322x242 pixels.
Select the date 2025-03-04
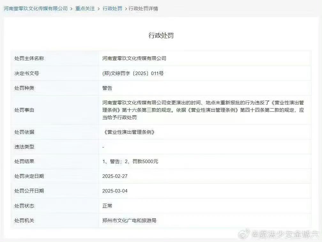tap(115, 191)
